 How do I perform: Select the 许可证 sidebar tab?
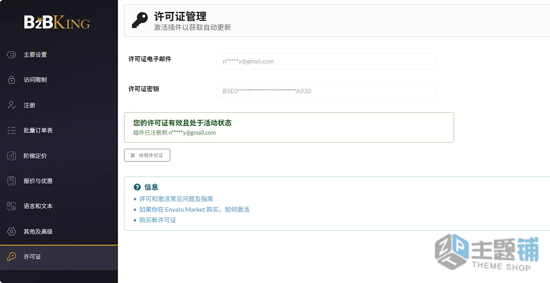pyautogui.click(x=59, y=257)
